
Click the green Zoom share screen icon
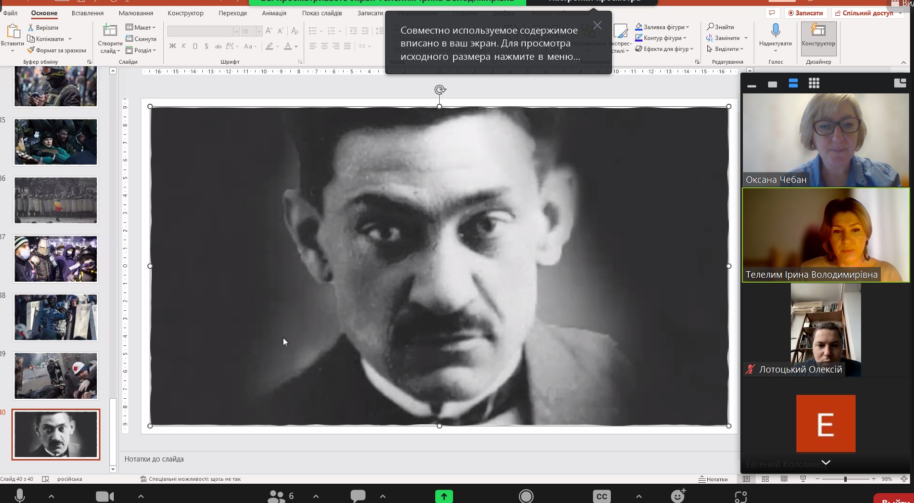(444, 496)
